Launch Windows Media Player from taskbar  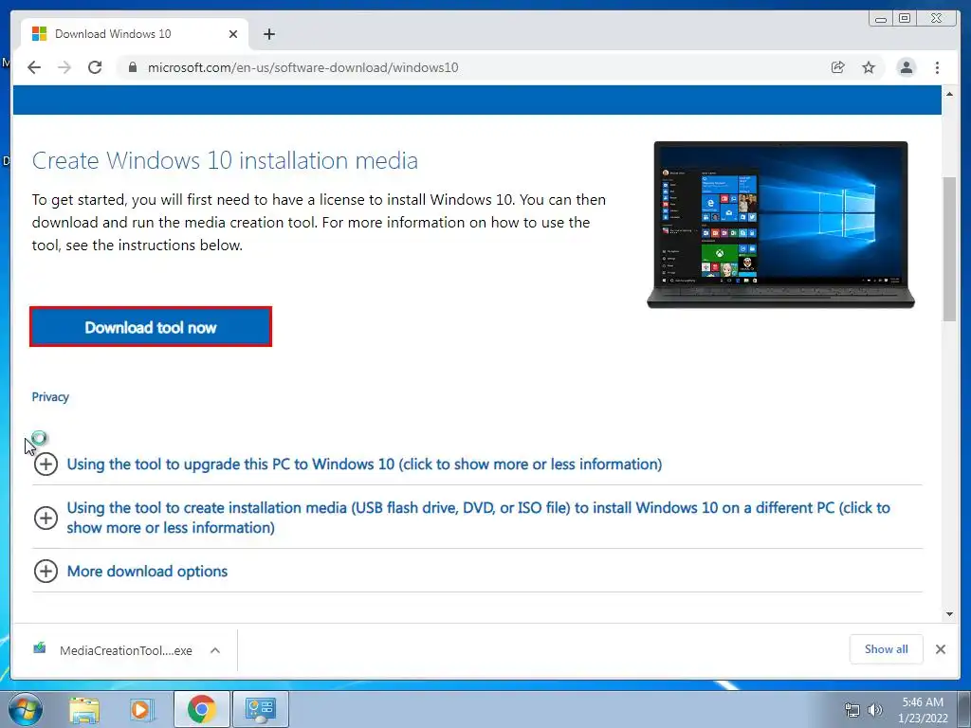point(141,709)
